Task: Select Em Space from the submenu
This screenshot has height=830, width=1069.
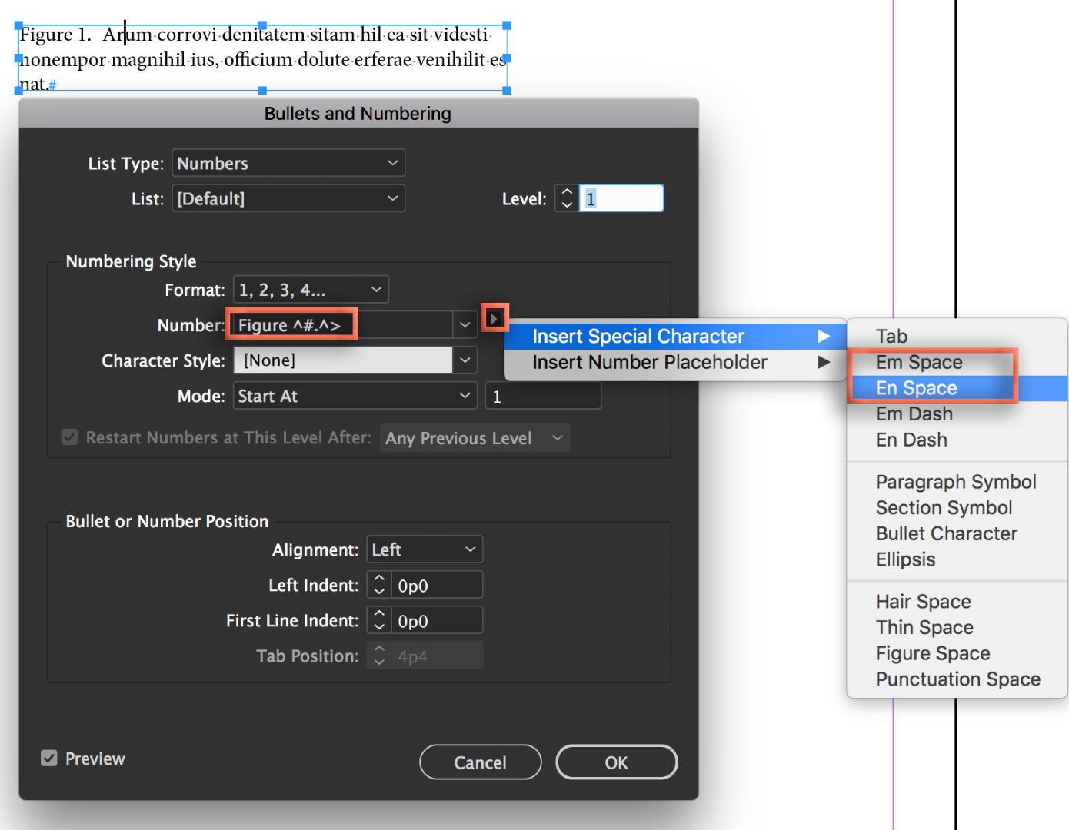Action: (x=957, y=362)
